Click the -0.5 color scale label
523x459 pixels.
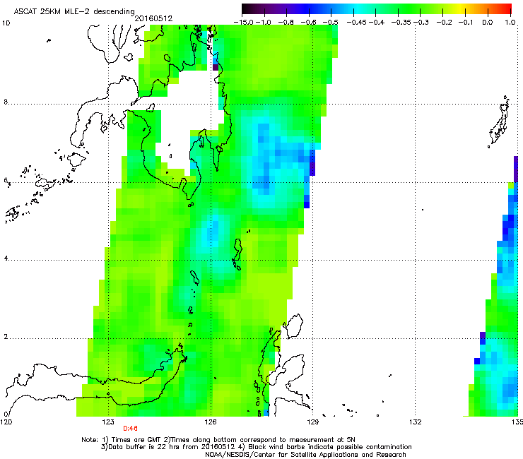pos(331,23)
